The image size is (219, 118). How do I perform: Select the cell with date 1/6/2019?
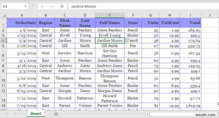click(x=22, y=30)
